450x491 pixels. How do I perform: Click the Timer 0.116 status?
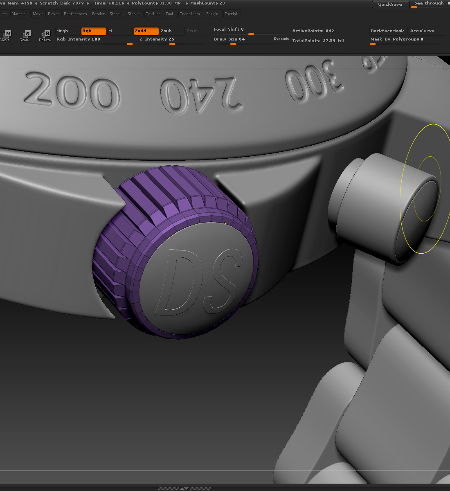point(109,3)
